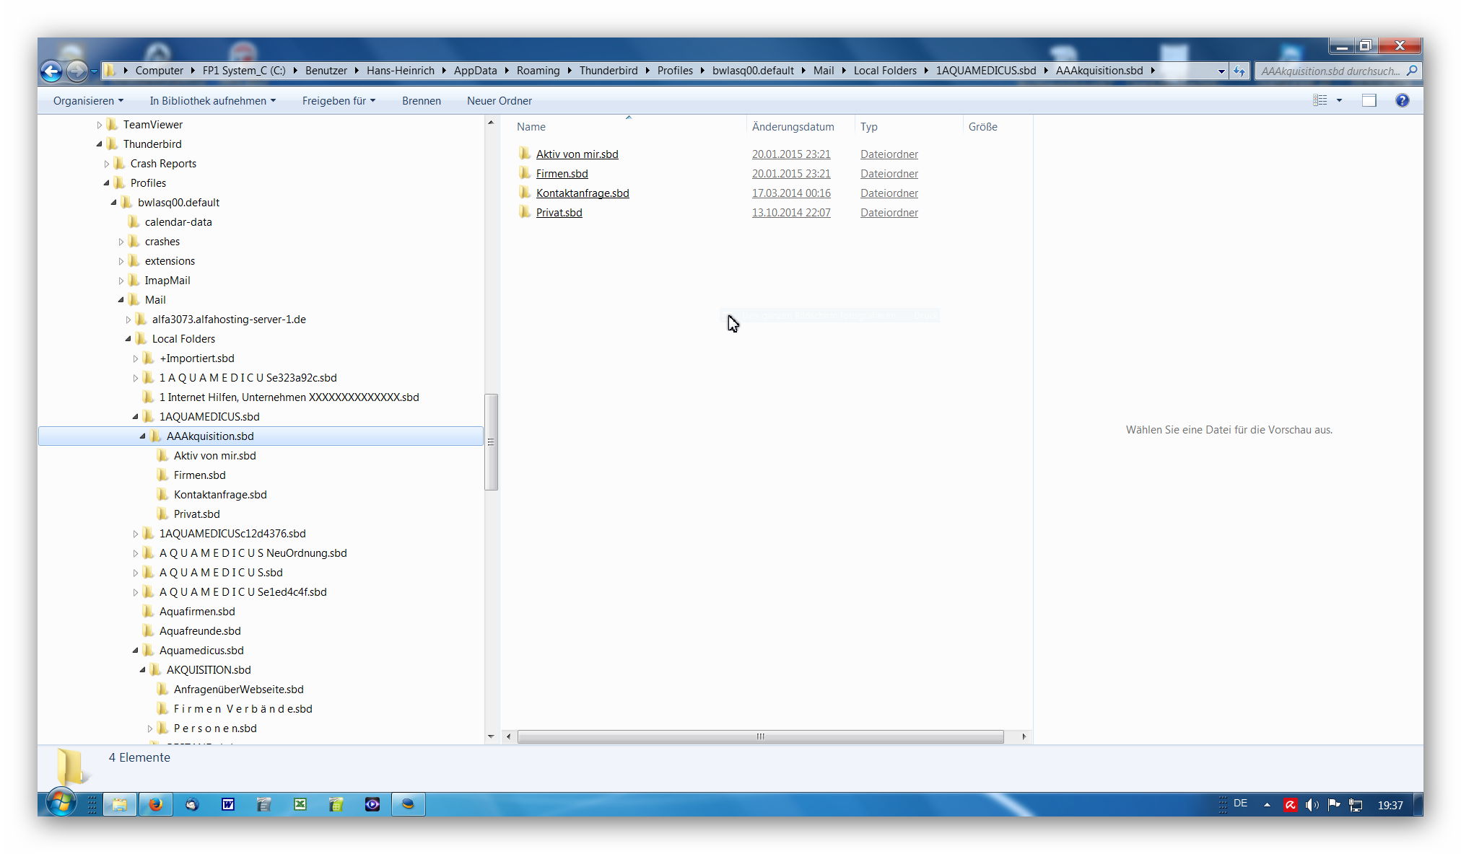1461x854 pixels.
Task: Select Aquafirmen.sbd in the folder tree
Action: pos(197,611)
